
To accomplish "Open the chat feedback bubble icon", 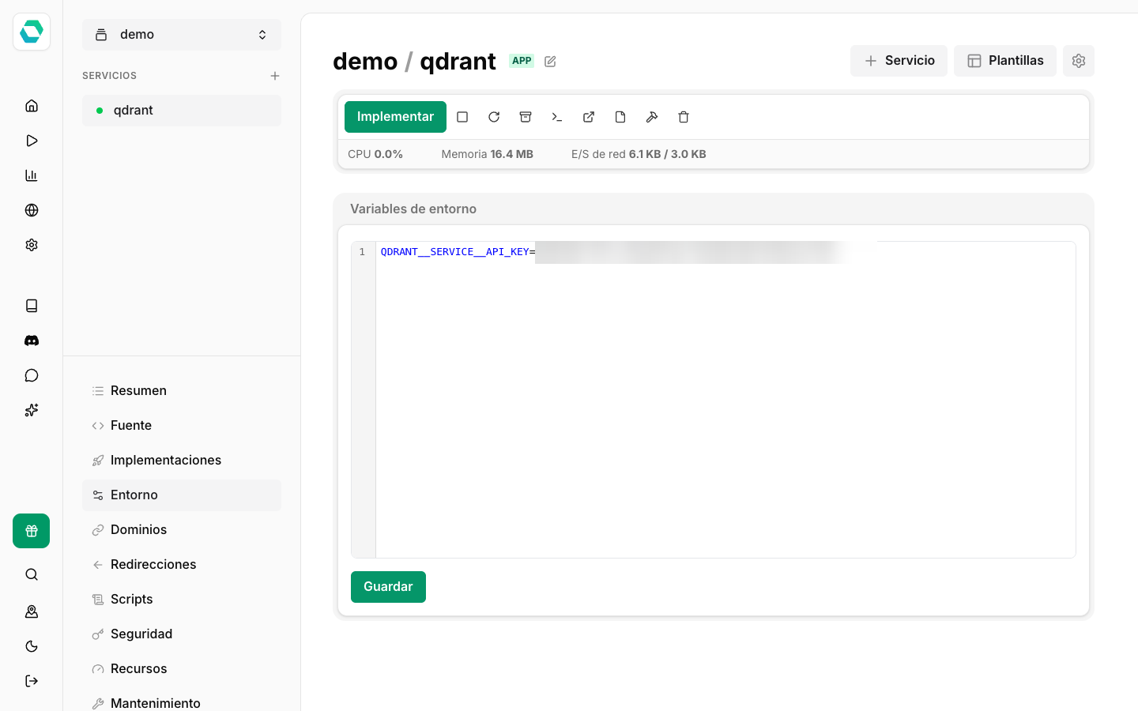I will point(32,375).
